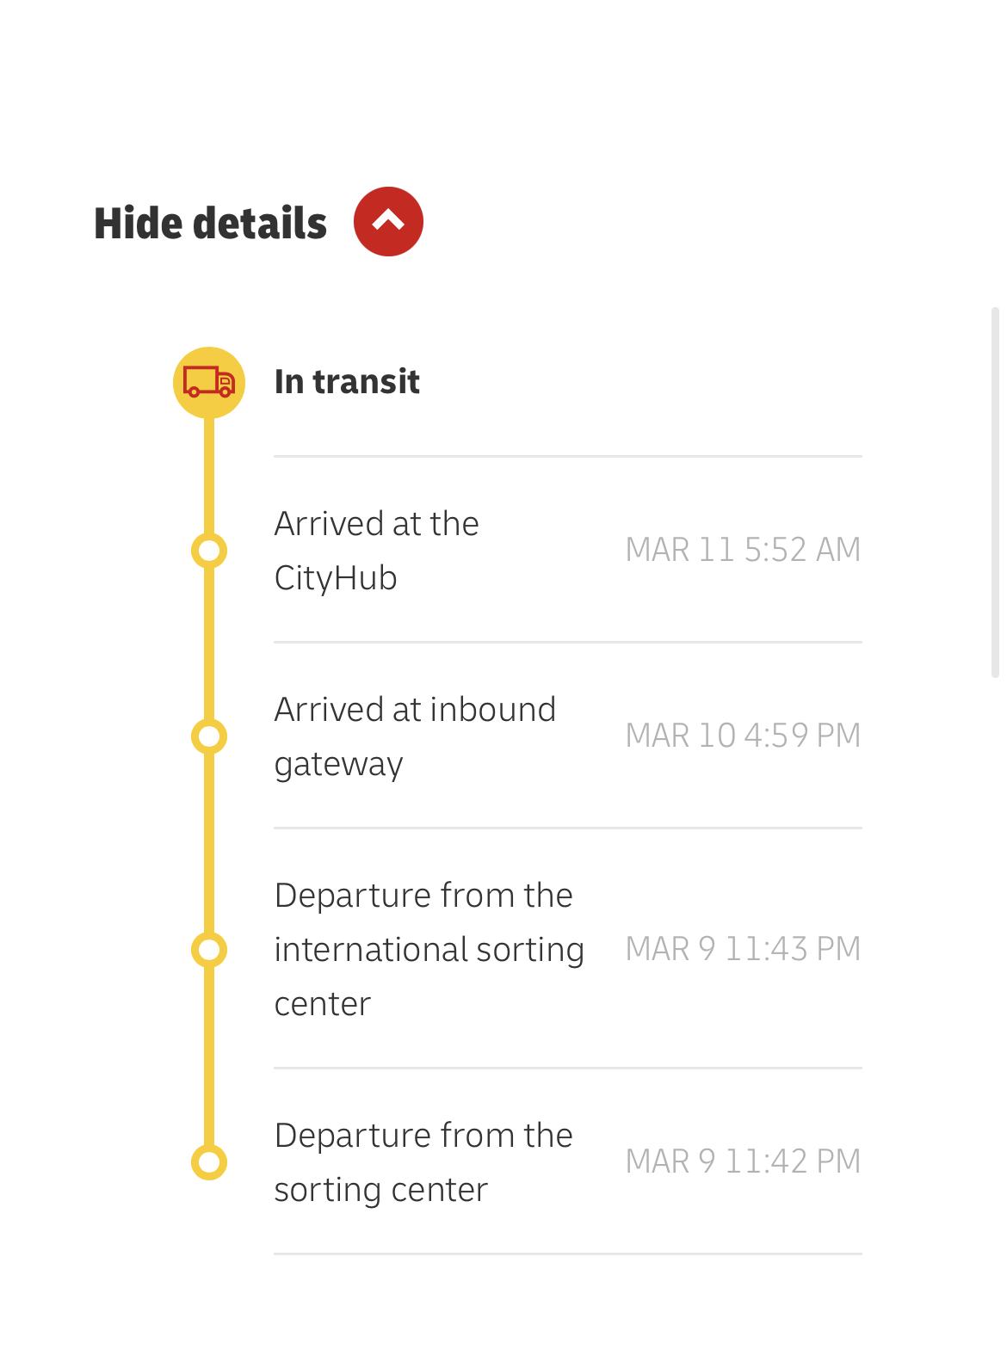Click the MAR 10 4:59 PM timestamp
The image size is (1007, 1349).
click(x=743, y=736)
